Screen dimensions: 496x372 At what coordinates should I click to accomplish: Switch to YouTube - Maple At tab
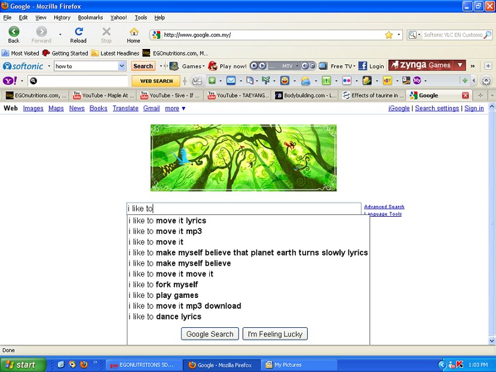pyautogui.click(x=103, y=95)
